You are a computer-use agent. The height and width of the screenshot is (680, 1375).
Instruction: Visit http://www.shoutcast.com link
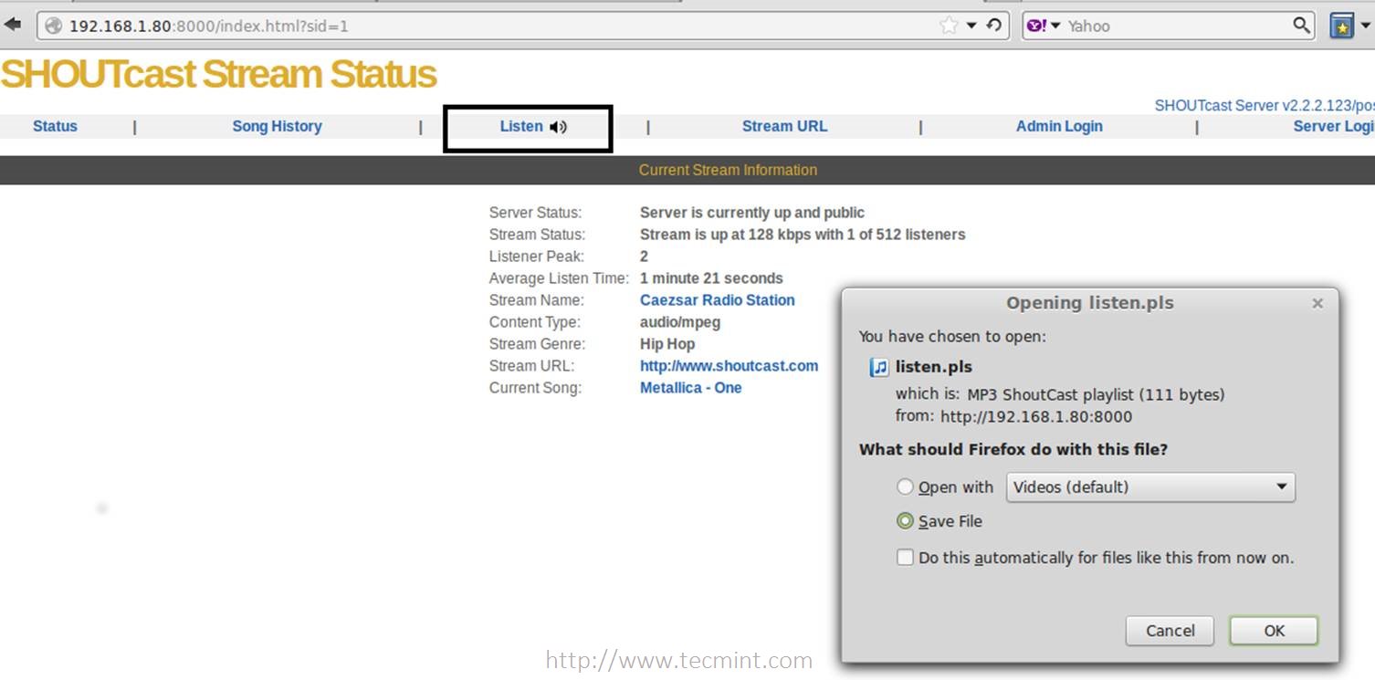[729, 366]
